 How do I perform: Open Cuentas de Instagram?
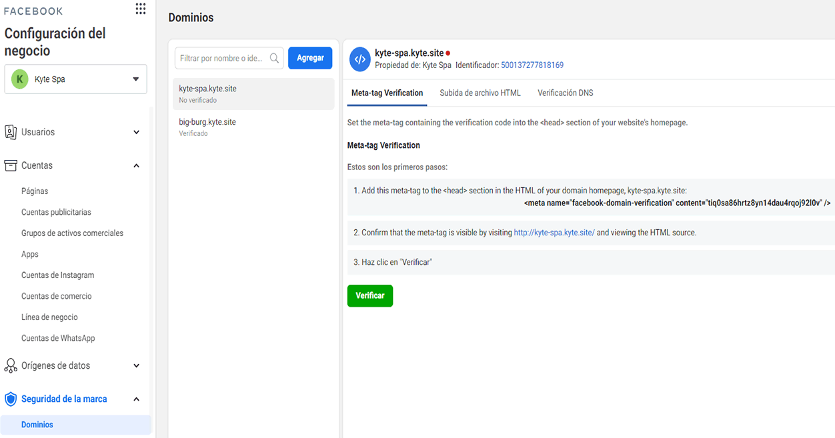tap(57, 275)
